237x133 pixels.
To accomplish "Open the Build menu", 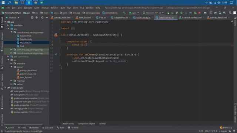I will pyautogui.click(x=63, y=8).
